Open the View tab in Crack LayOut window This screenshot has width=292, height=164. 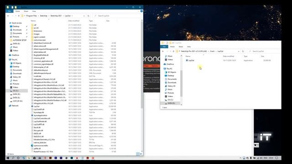189,46
